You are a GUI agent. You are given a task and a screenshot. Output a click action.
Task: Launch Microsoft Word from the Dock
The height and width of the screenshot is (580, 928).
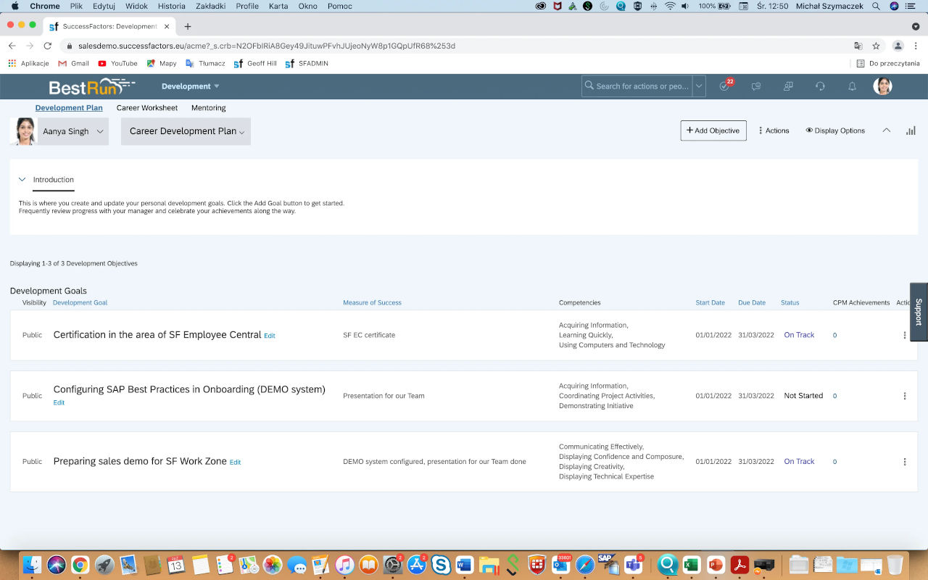(465, 565)
